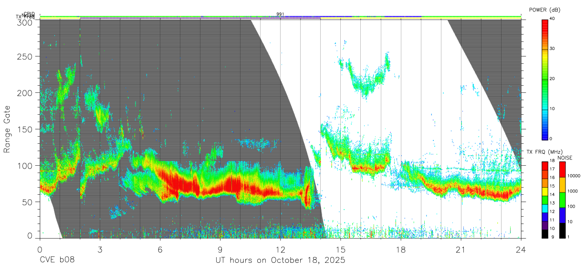Click the 300 tick on Range Gate axis
The width and height of the screenshot is (586, 270).
coord(25,22)
